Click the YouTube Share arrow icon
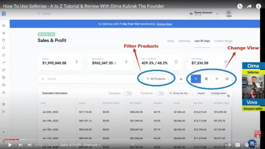 click(249, 6)
